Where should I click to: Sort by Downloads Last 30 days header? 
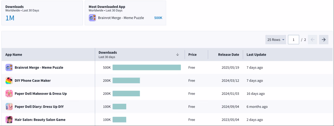(108, 54)
